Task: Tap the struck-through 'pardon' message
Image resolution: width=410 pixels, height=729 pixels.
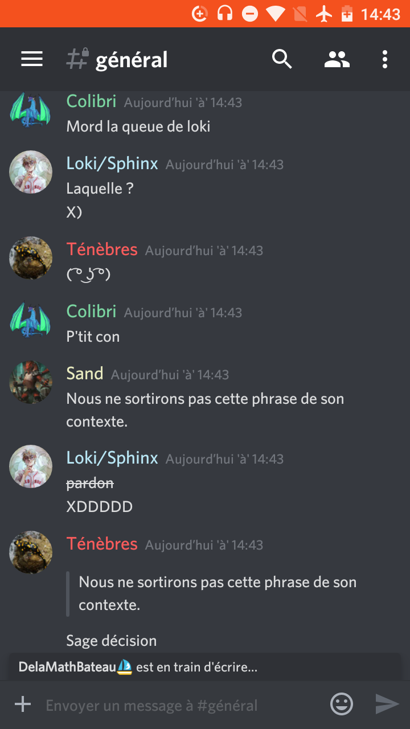Action: 90,484
